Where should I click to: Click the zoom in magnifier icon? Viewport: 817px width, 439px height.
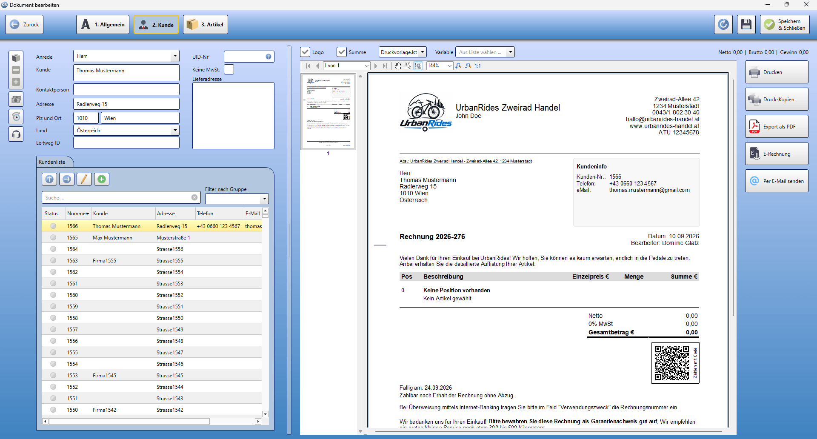[x=458, y=66]
